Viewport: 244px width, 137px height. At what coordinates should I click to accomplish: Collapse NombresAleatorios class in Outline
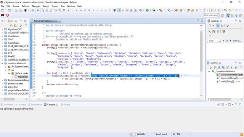(209, 71)
